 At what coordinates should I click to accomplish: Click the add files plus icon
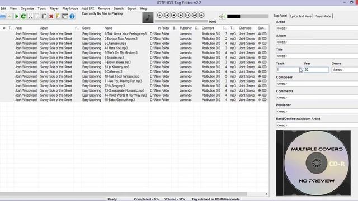10,16
